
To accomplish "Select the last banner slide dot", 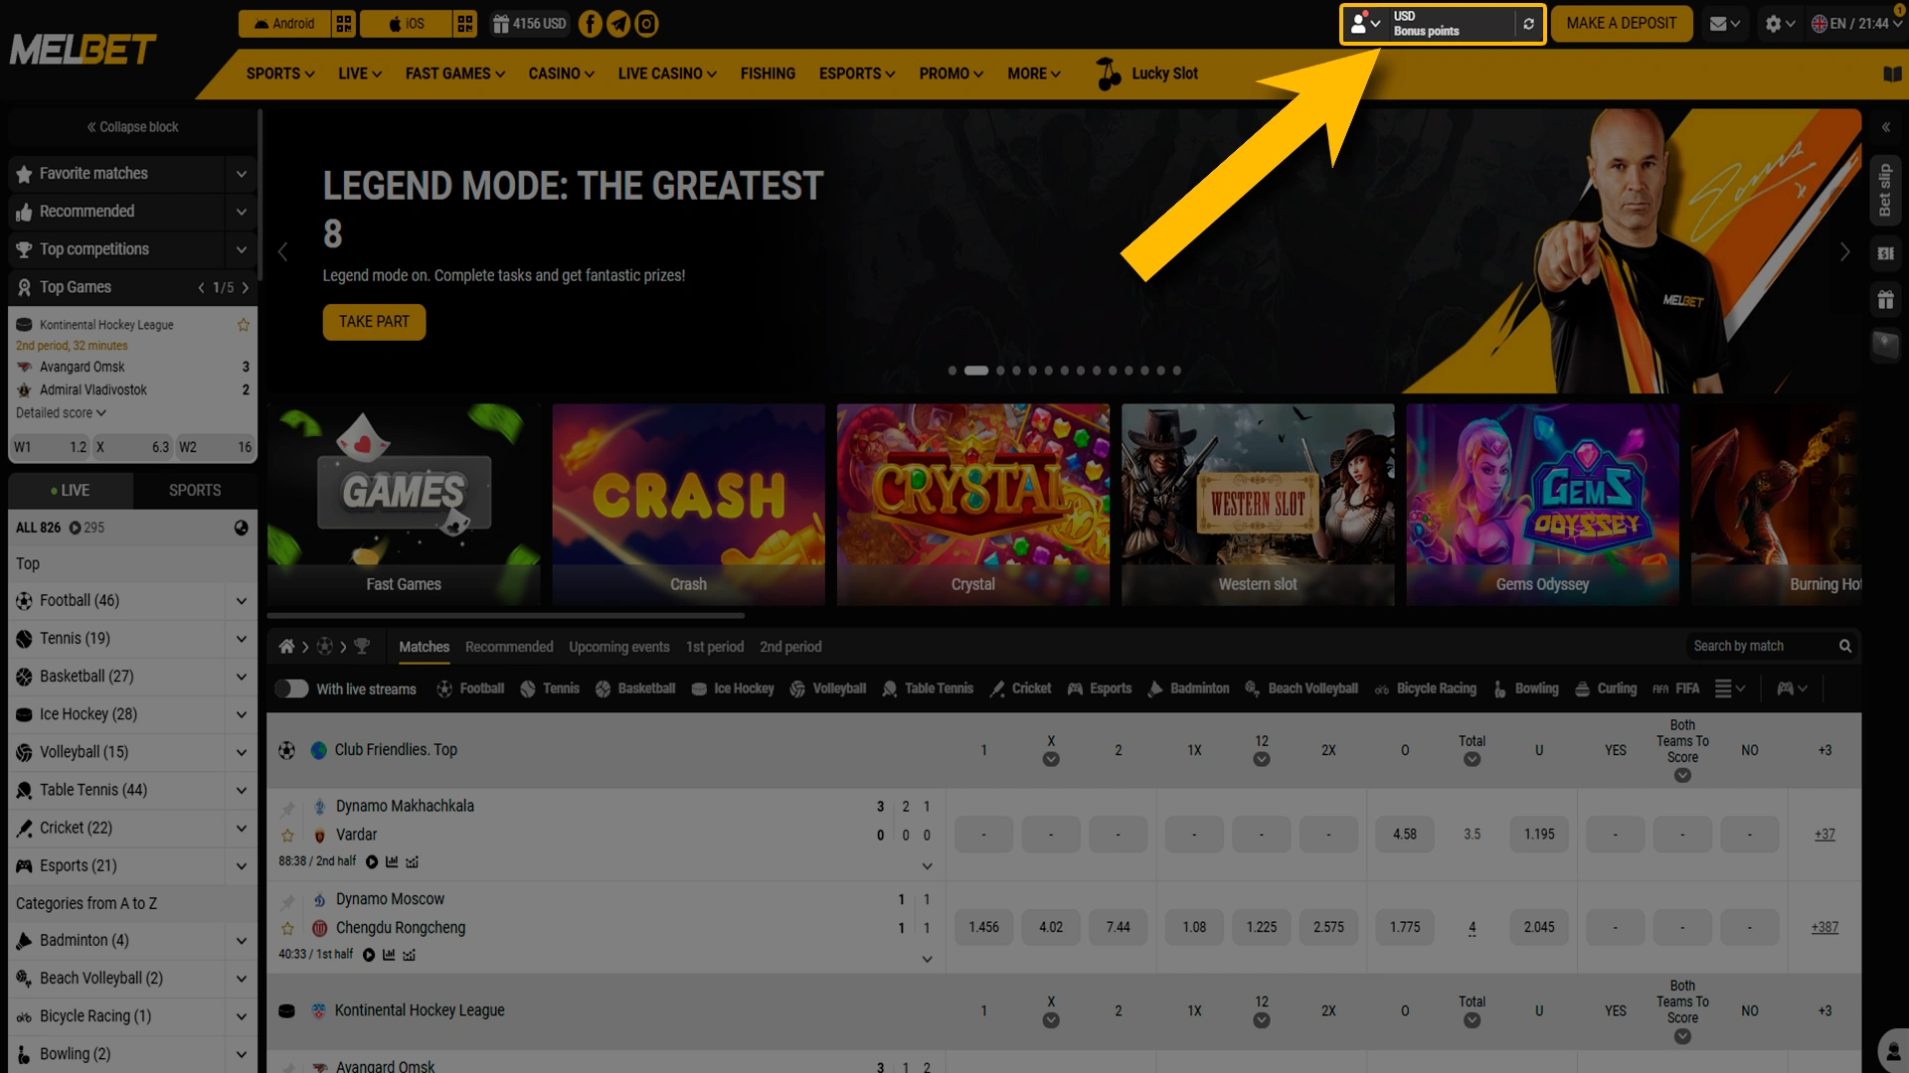I will pyautogui.click(x=1176, y=371).
